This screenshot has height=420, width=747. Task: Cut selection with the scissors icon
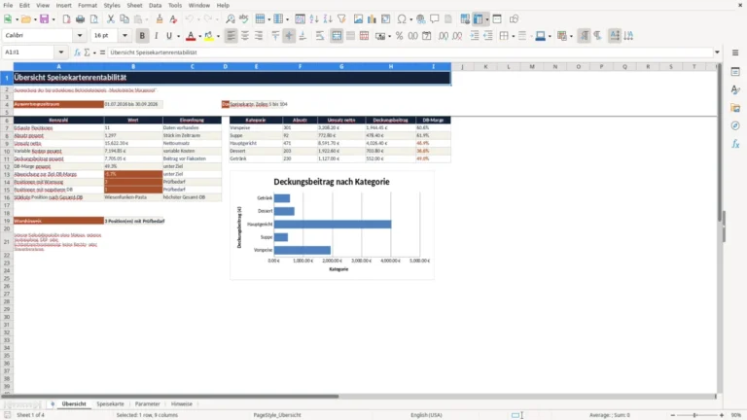[x=111, y=19]
